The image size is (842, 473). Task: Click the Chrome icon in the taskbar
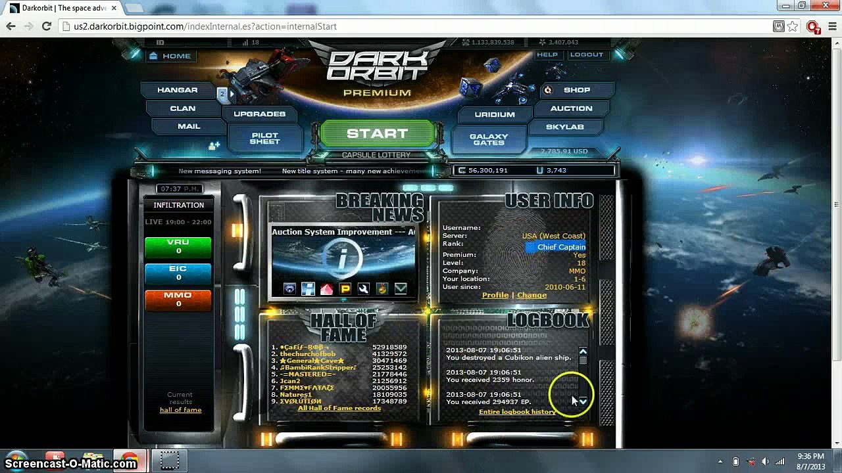click(x=130, y=461)
